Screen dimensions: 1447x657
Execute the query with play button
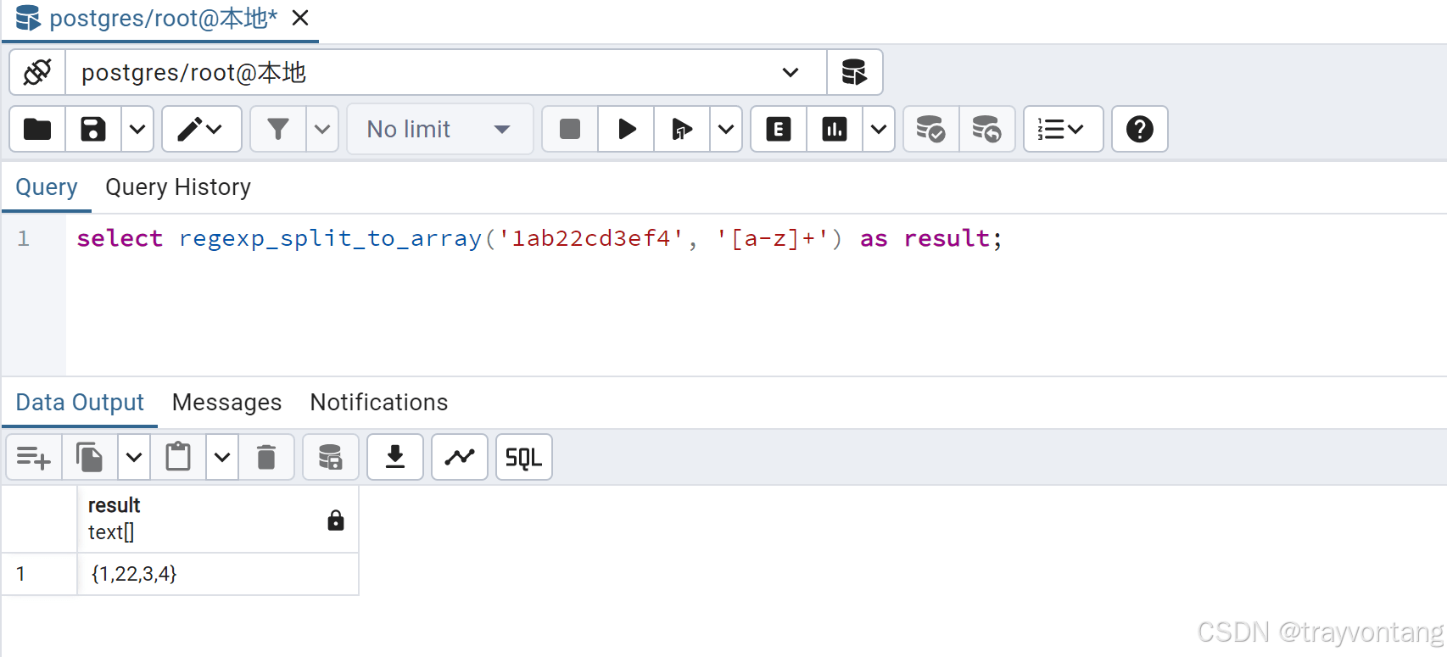click(x=626, y=129)
